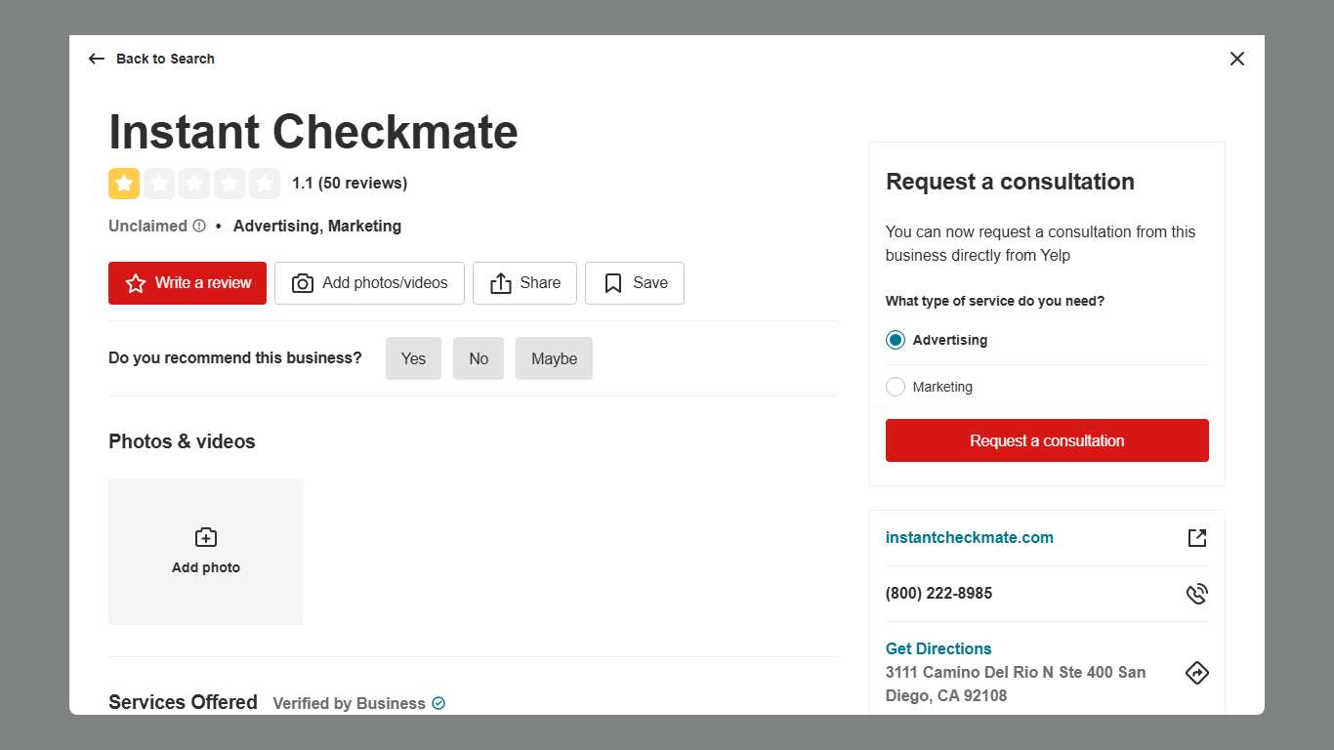
Task: Click the bookmark icon on the Save button
Action: (612, 282)
